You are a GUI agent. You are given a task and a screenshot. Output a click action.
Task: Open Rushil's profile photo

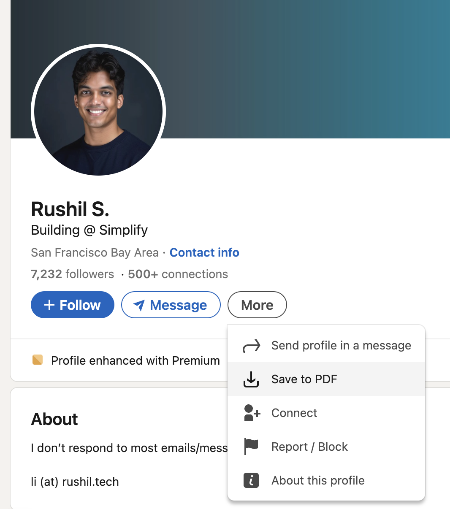[98, 111]
